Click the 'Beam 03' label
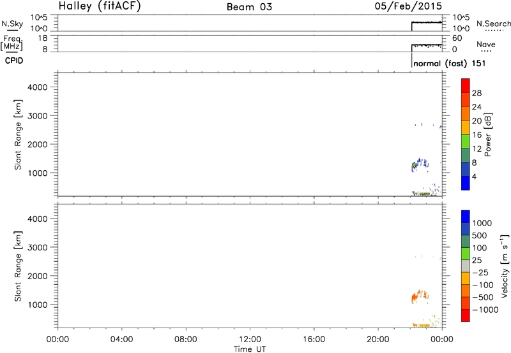511x353 pixels. (249, 7)
